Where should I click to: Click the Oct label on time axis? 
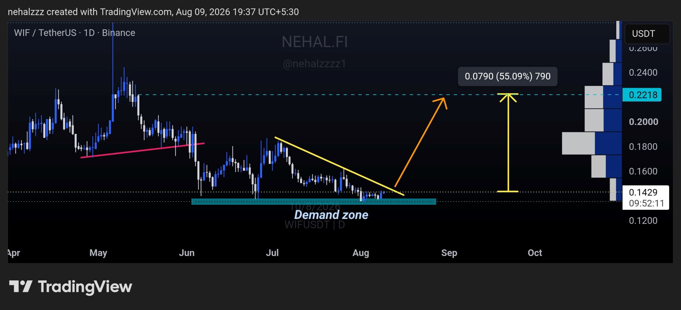pos(535,253)
